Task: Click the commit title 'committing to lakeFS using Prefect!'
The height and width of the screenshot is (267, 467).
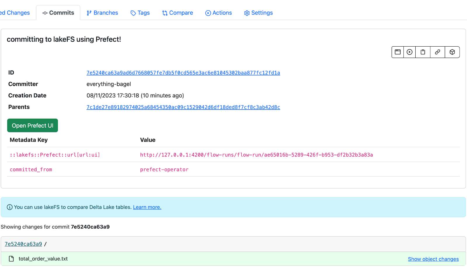Action: tap(64, 39)
